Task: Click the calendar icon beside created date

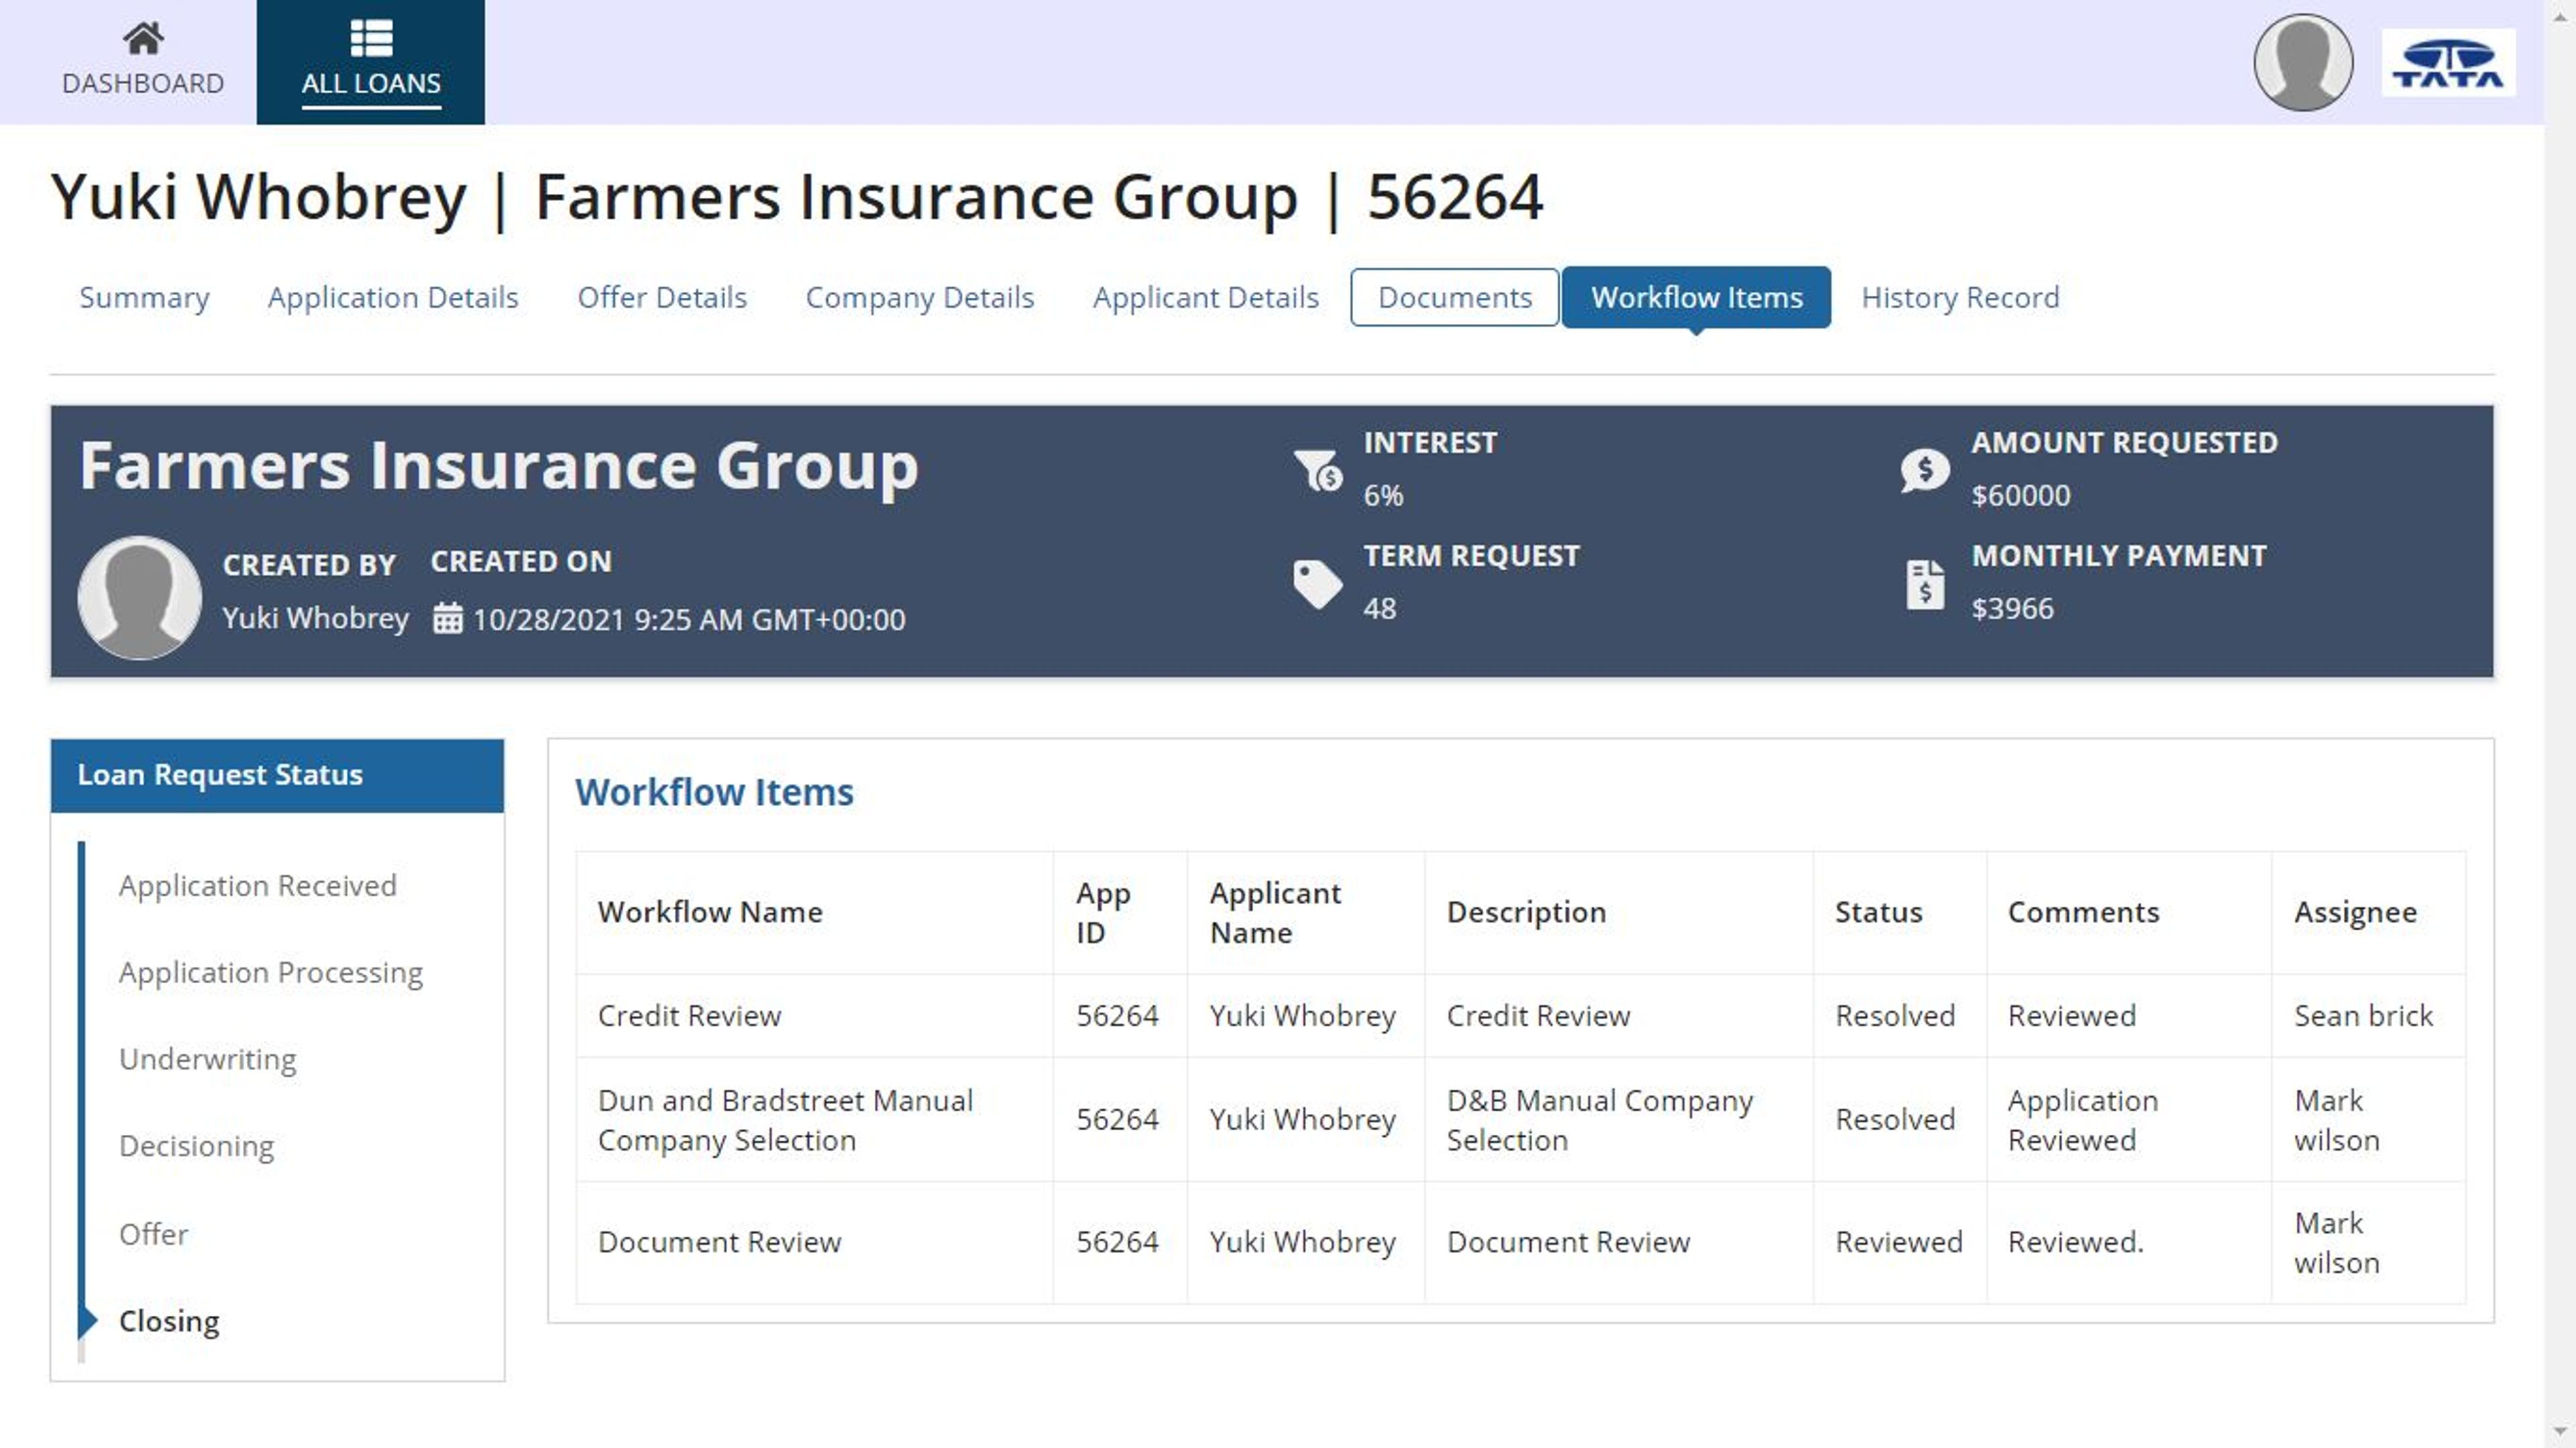Action: (x=447, y=619)
